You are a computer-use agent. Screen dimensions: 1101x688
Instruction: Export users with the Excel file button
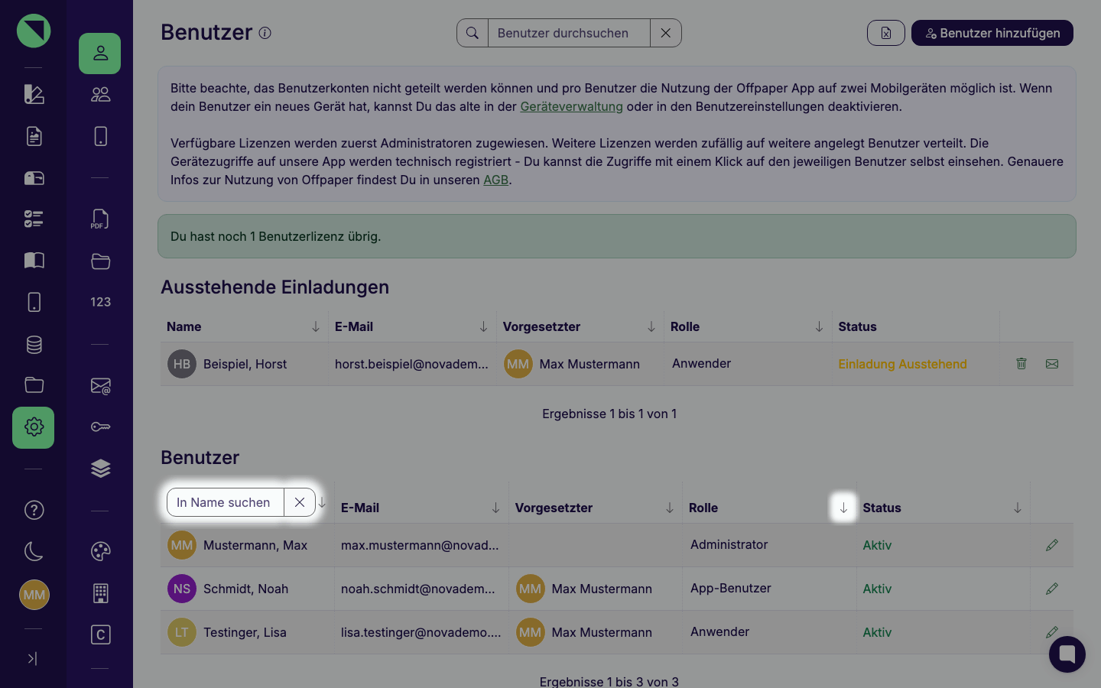[x=885, y=33]
